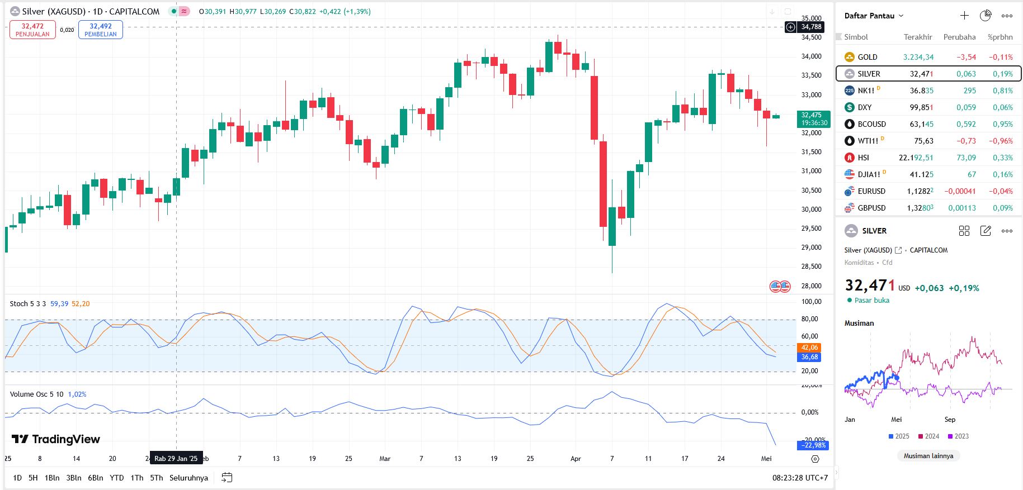Click the grid layout icon in SILVER details
The image size is (1023, 490).
[x=964, y=231]
